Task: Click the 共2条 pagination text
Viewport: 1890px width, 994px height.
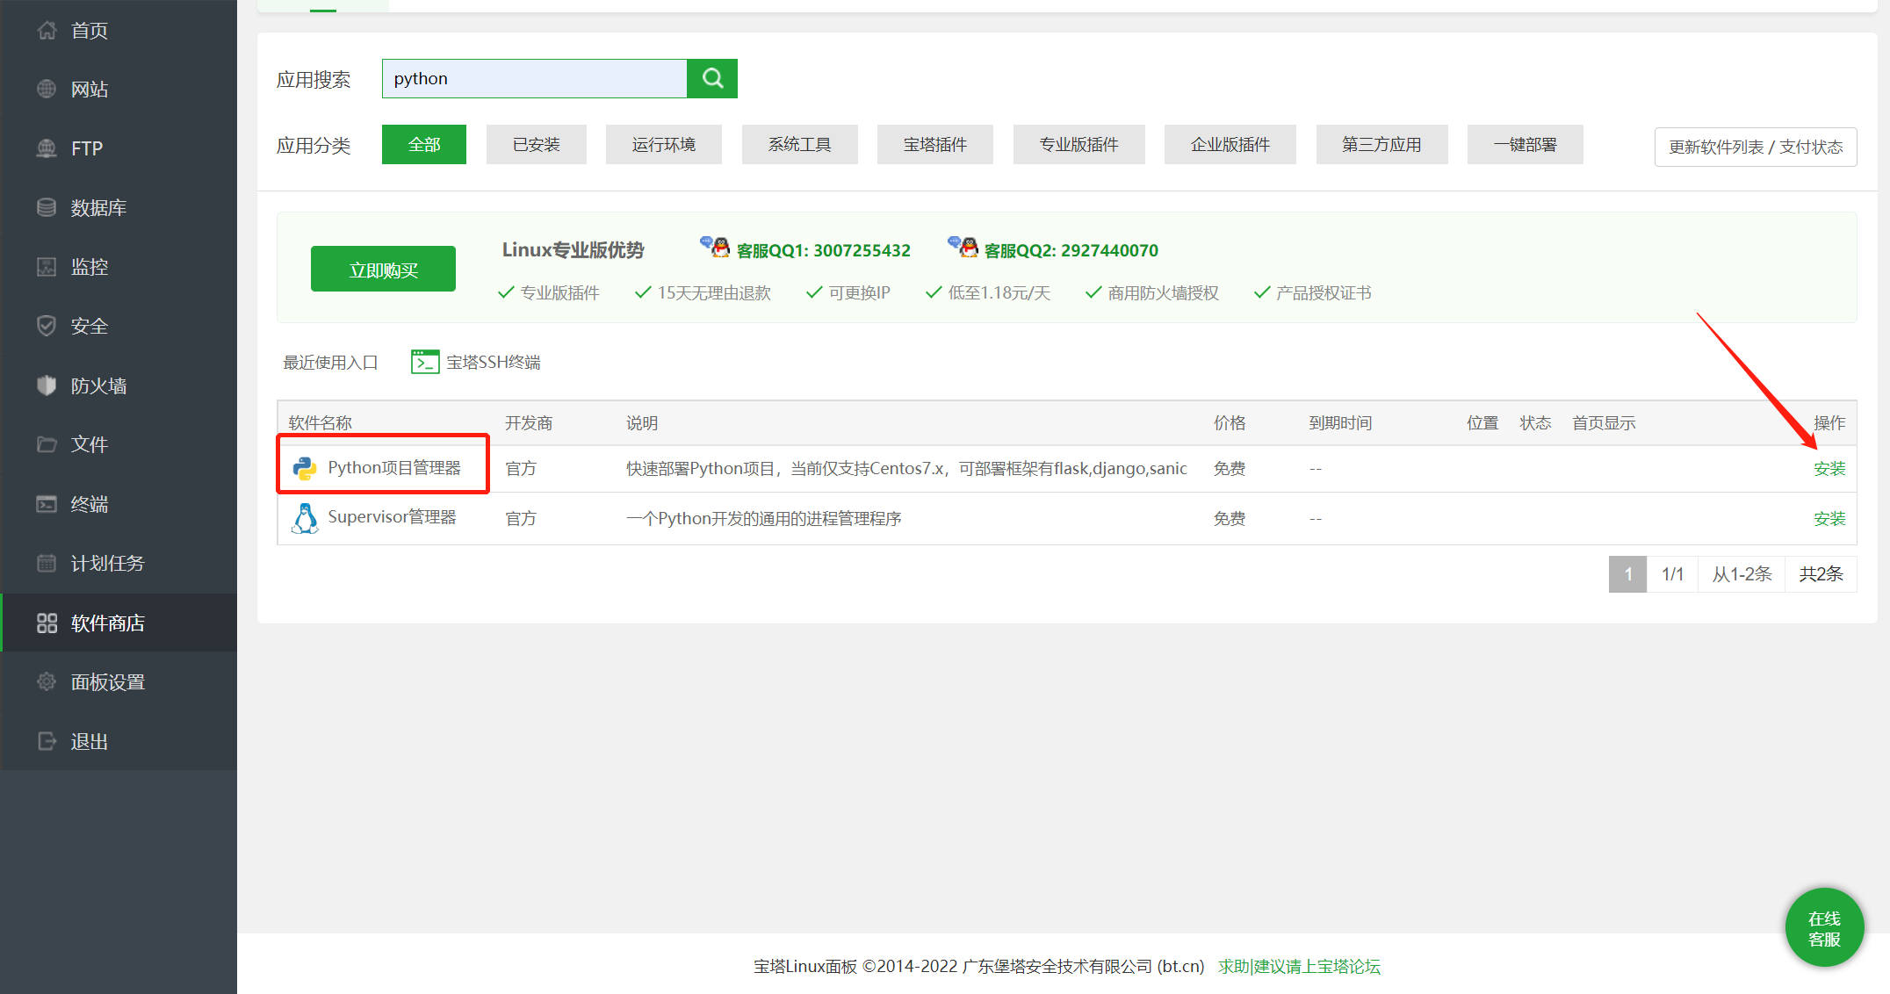Action: (1821, 574)
